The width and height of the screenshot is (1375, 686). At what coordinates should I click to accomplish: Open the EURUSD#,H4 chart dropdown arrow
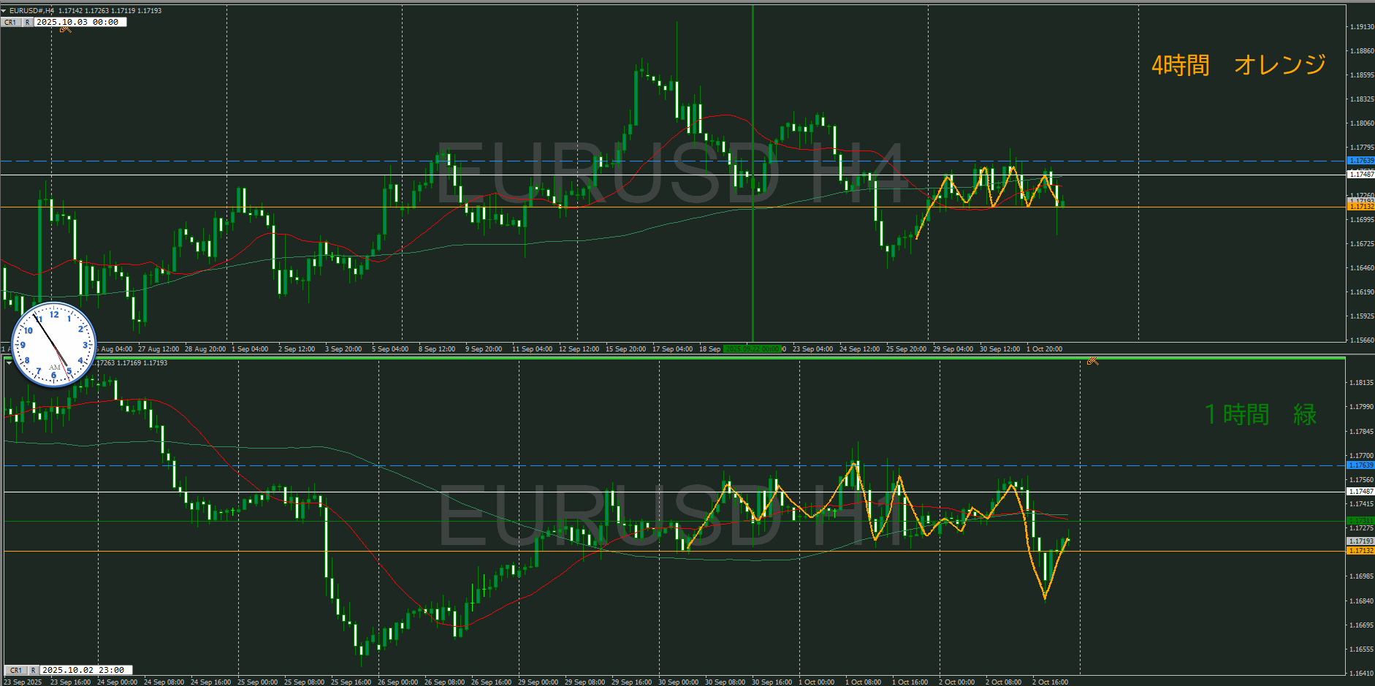[4, 11]
